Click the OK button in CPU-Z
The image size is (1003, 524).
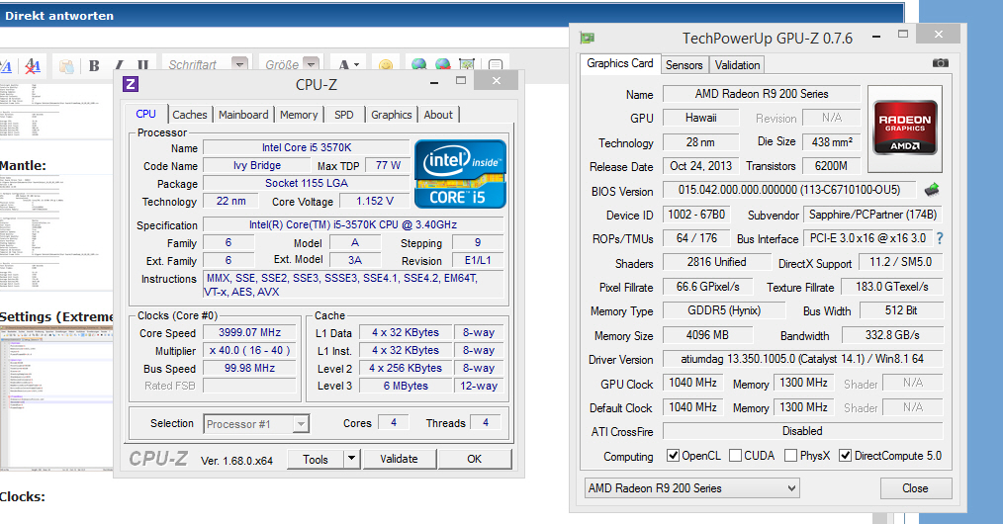(474, 460)
